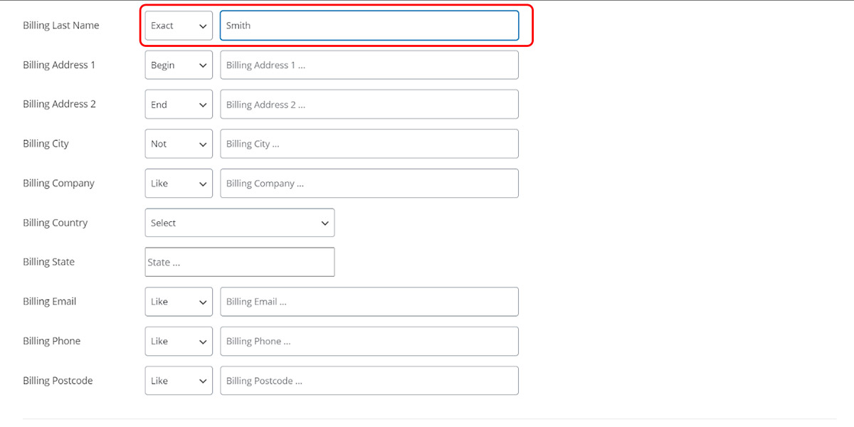Open the Billing Country Select dropdown
Image resolution: width=854 pixels, height=427 pixels.
click(x=239, y=223)
